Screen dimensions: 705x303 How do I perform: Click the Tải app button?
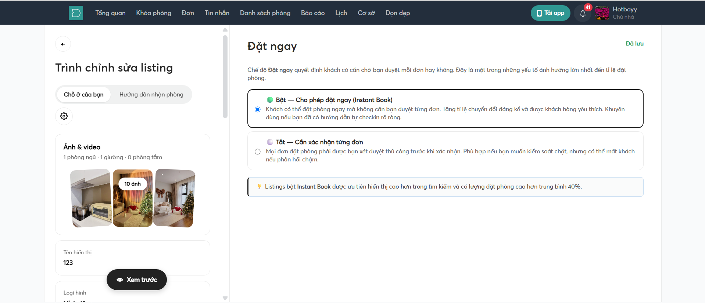(550, 13)
